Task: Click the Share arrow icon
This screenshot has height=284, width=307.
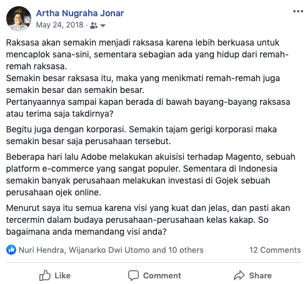Action: pyautogui.click(x=239, y=275)
